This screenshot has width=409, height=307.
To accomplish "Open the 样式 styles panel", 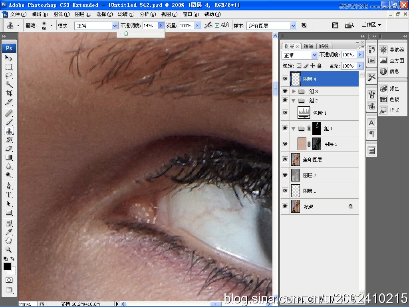I will [x=389, y=110].
